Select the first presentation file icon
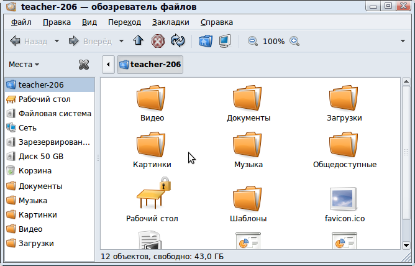Screen dimensions: 415x266 click(248, 241)
